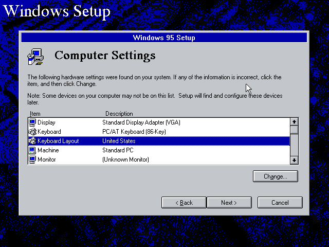Viewport: 329px width, 247px height.
Task: Click Standard Display Adapter (VGA) description
Action: 141,122
